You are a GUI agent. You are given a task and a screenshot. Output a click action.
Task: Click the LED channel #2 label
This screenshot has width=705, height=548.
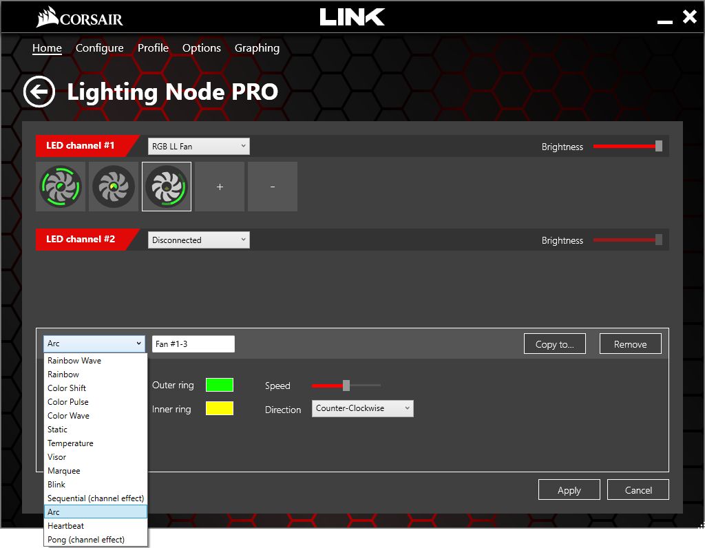pyautogui.click(x=81, y=239)
